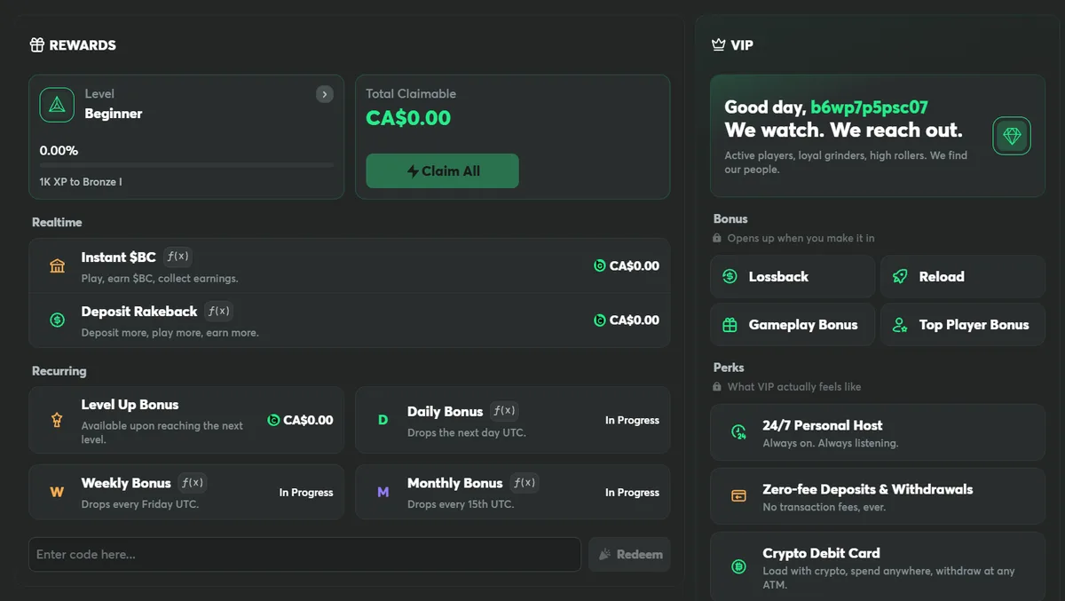Viewport: 1065px width, 601px height.
Task: Open level details with the chevron arrow
Action: click(325, 94)
